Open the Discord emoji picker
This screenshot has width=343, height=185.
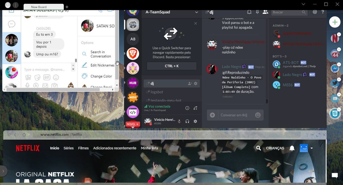pos(258,115)
